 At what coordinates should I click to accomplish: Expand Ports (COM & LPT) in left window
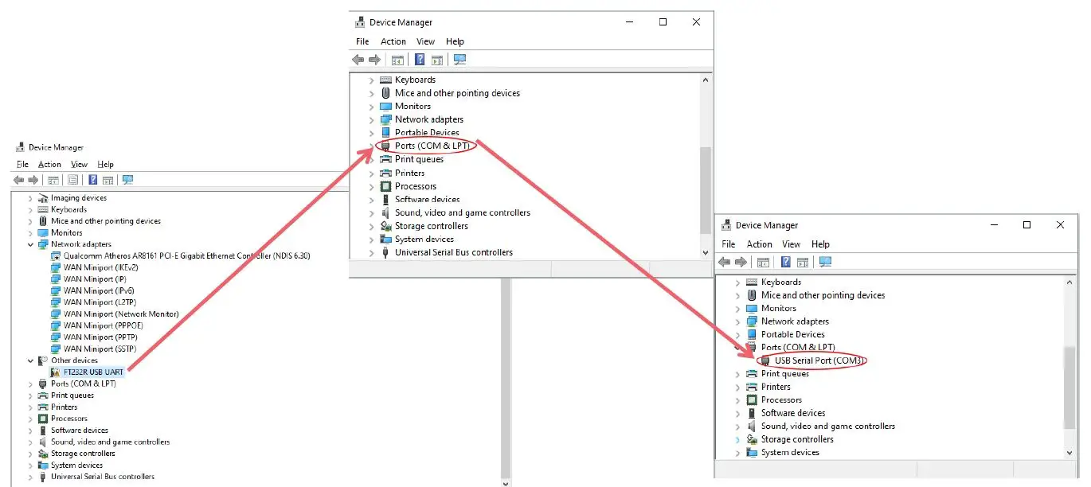tap(31, 384)
